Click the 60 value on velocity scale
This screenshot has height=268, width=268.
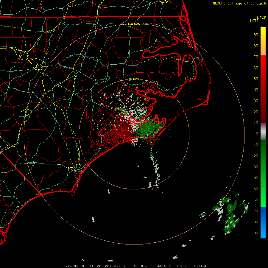(256, 68)
